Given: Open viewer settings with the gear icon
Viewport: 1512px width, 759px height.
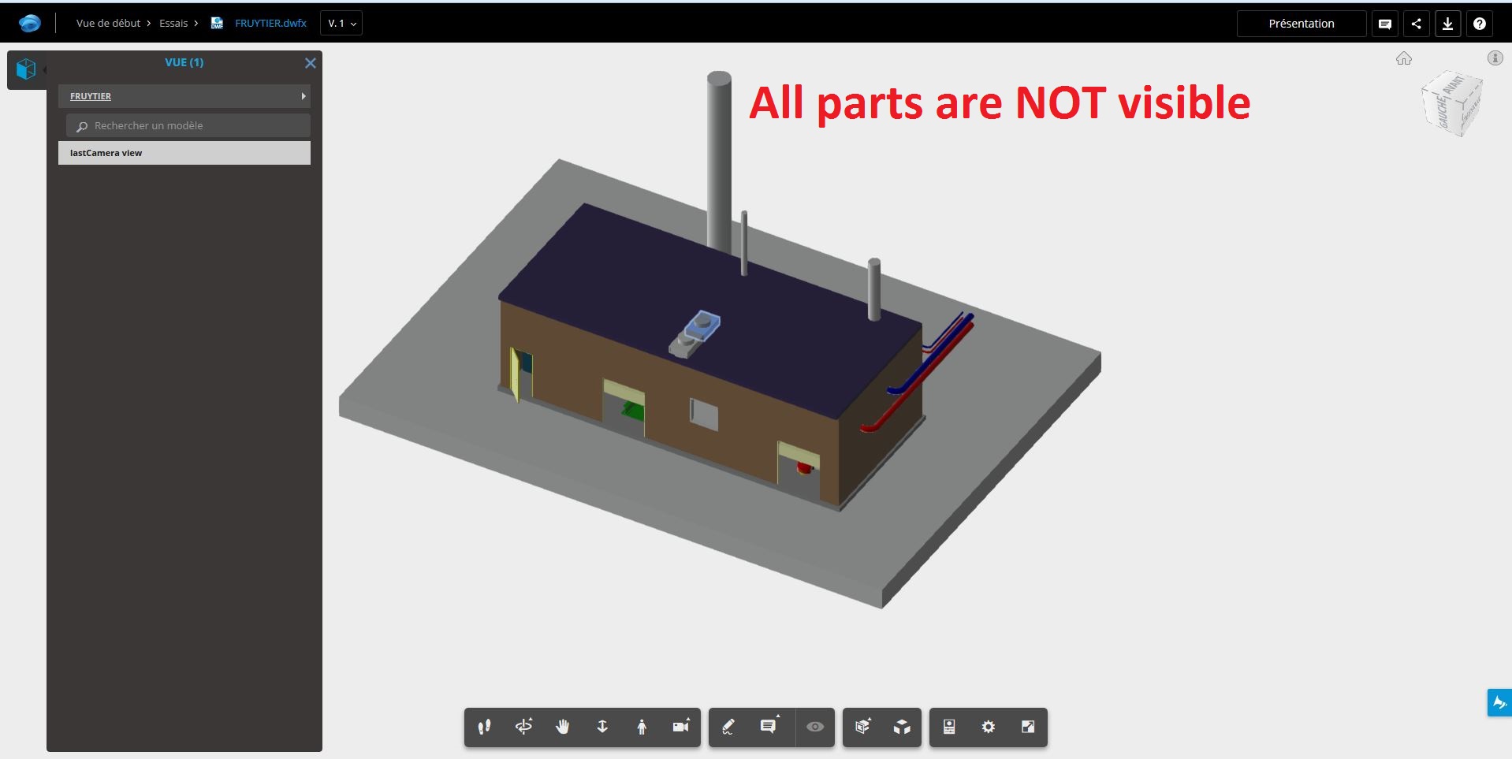Looking at the screenshot, I should point(988,727).
